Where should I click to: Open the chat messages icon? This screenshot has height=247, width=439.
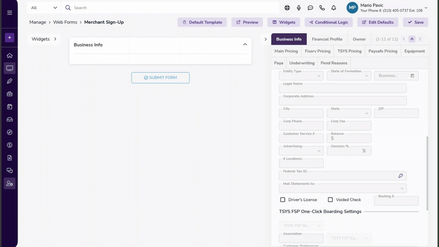tap(310, 8)
